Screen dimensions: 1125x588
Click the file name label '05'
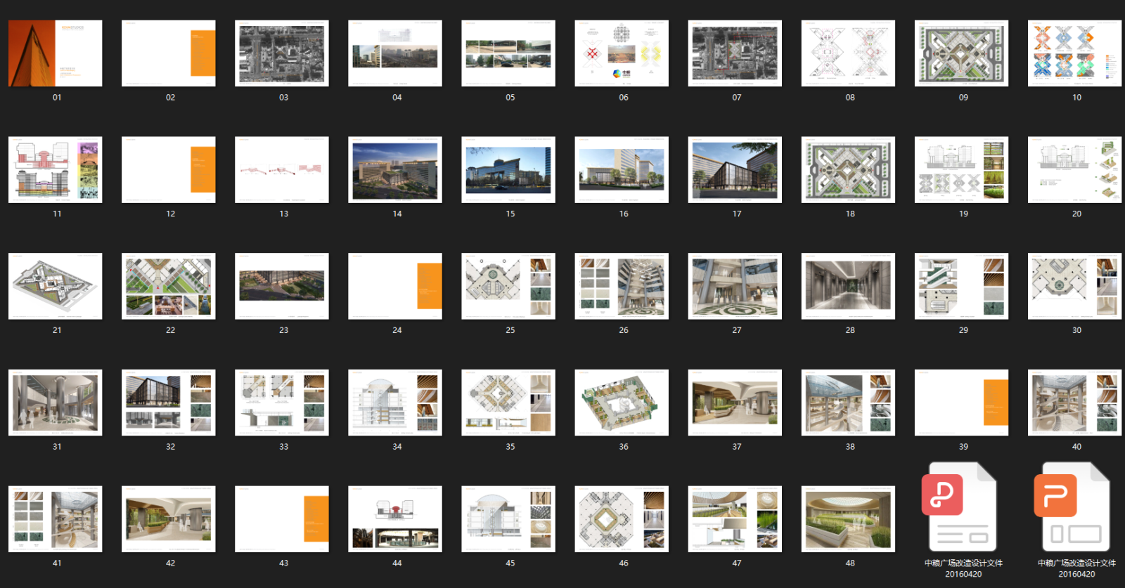(x=510, y=98)
